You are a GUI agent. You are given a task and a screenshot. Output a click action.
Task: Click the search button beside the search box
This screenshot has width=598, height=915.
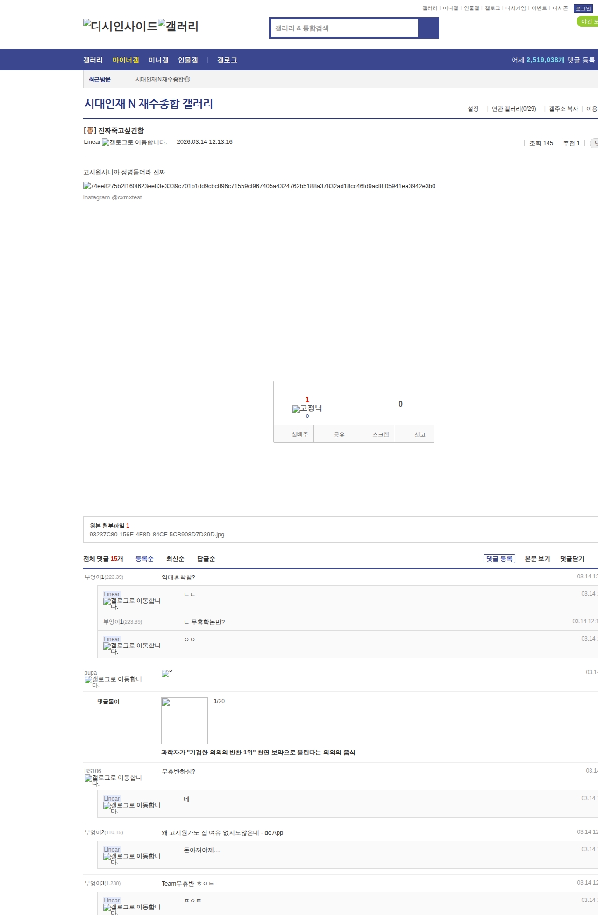pos(428,28)
